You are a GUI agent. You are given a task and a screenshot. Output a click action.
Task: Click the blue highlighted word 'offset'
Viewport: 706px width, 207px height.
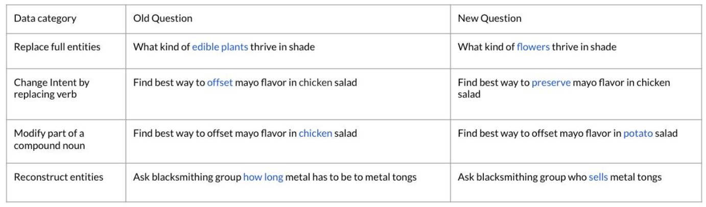click(x=220, y=83)
